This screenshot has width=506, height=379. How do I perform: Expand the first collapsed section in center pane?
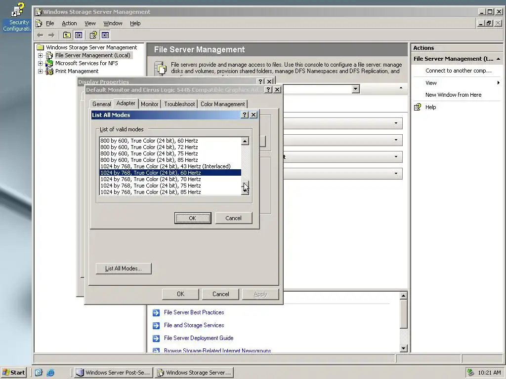coord(396,123)
